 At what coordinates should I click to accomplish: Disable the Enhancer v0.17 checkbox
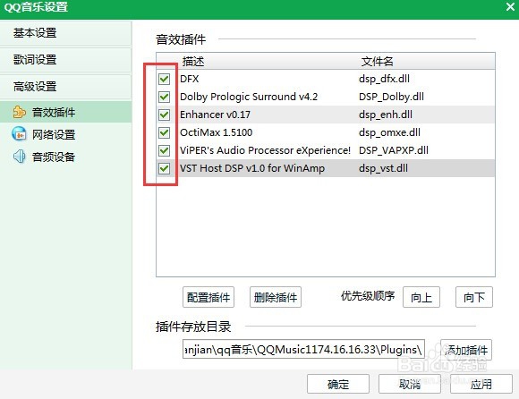[x=164, y=115]
